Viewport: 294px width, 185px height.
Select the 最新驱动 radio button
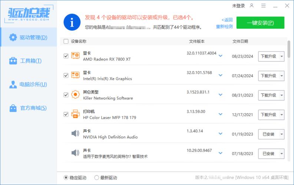pos(97,178)
